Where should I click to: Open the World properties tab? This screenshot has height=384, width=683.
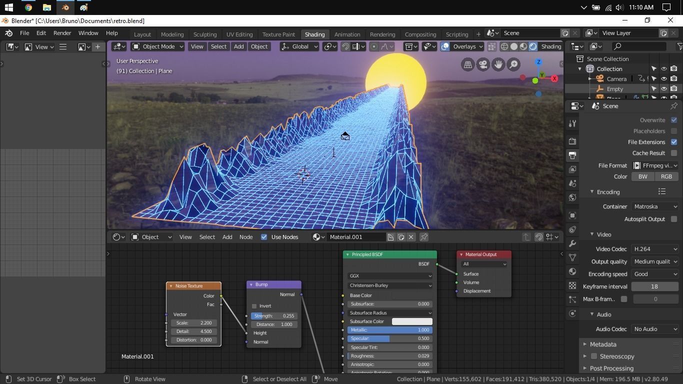(x=572, y=197)
